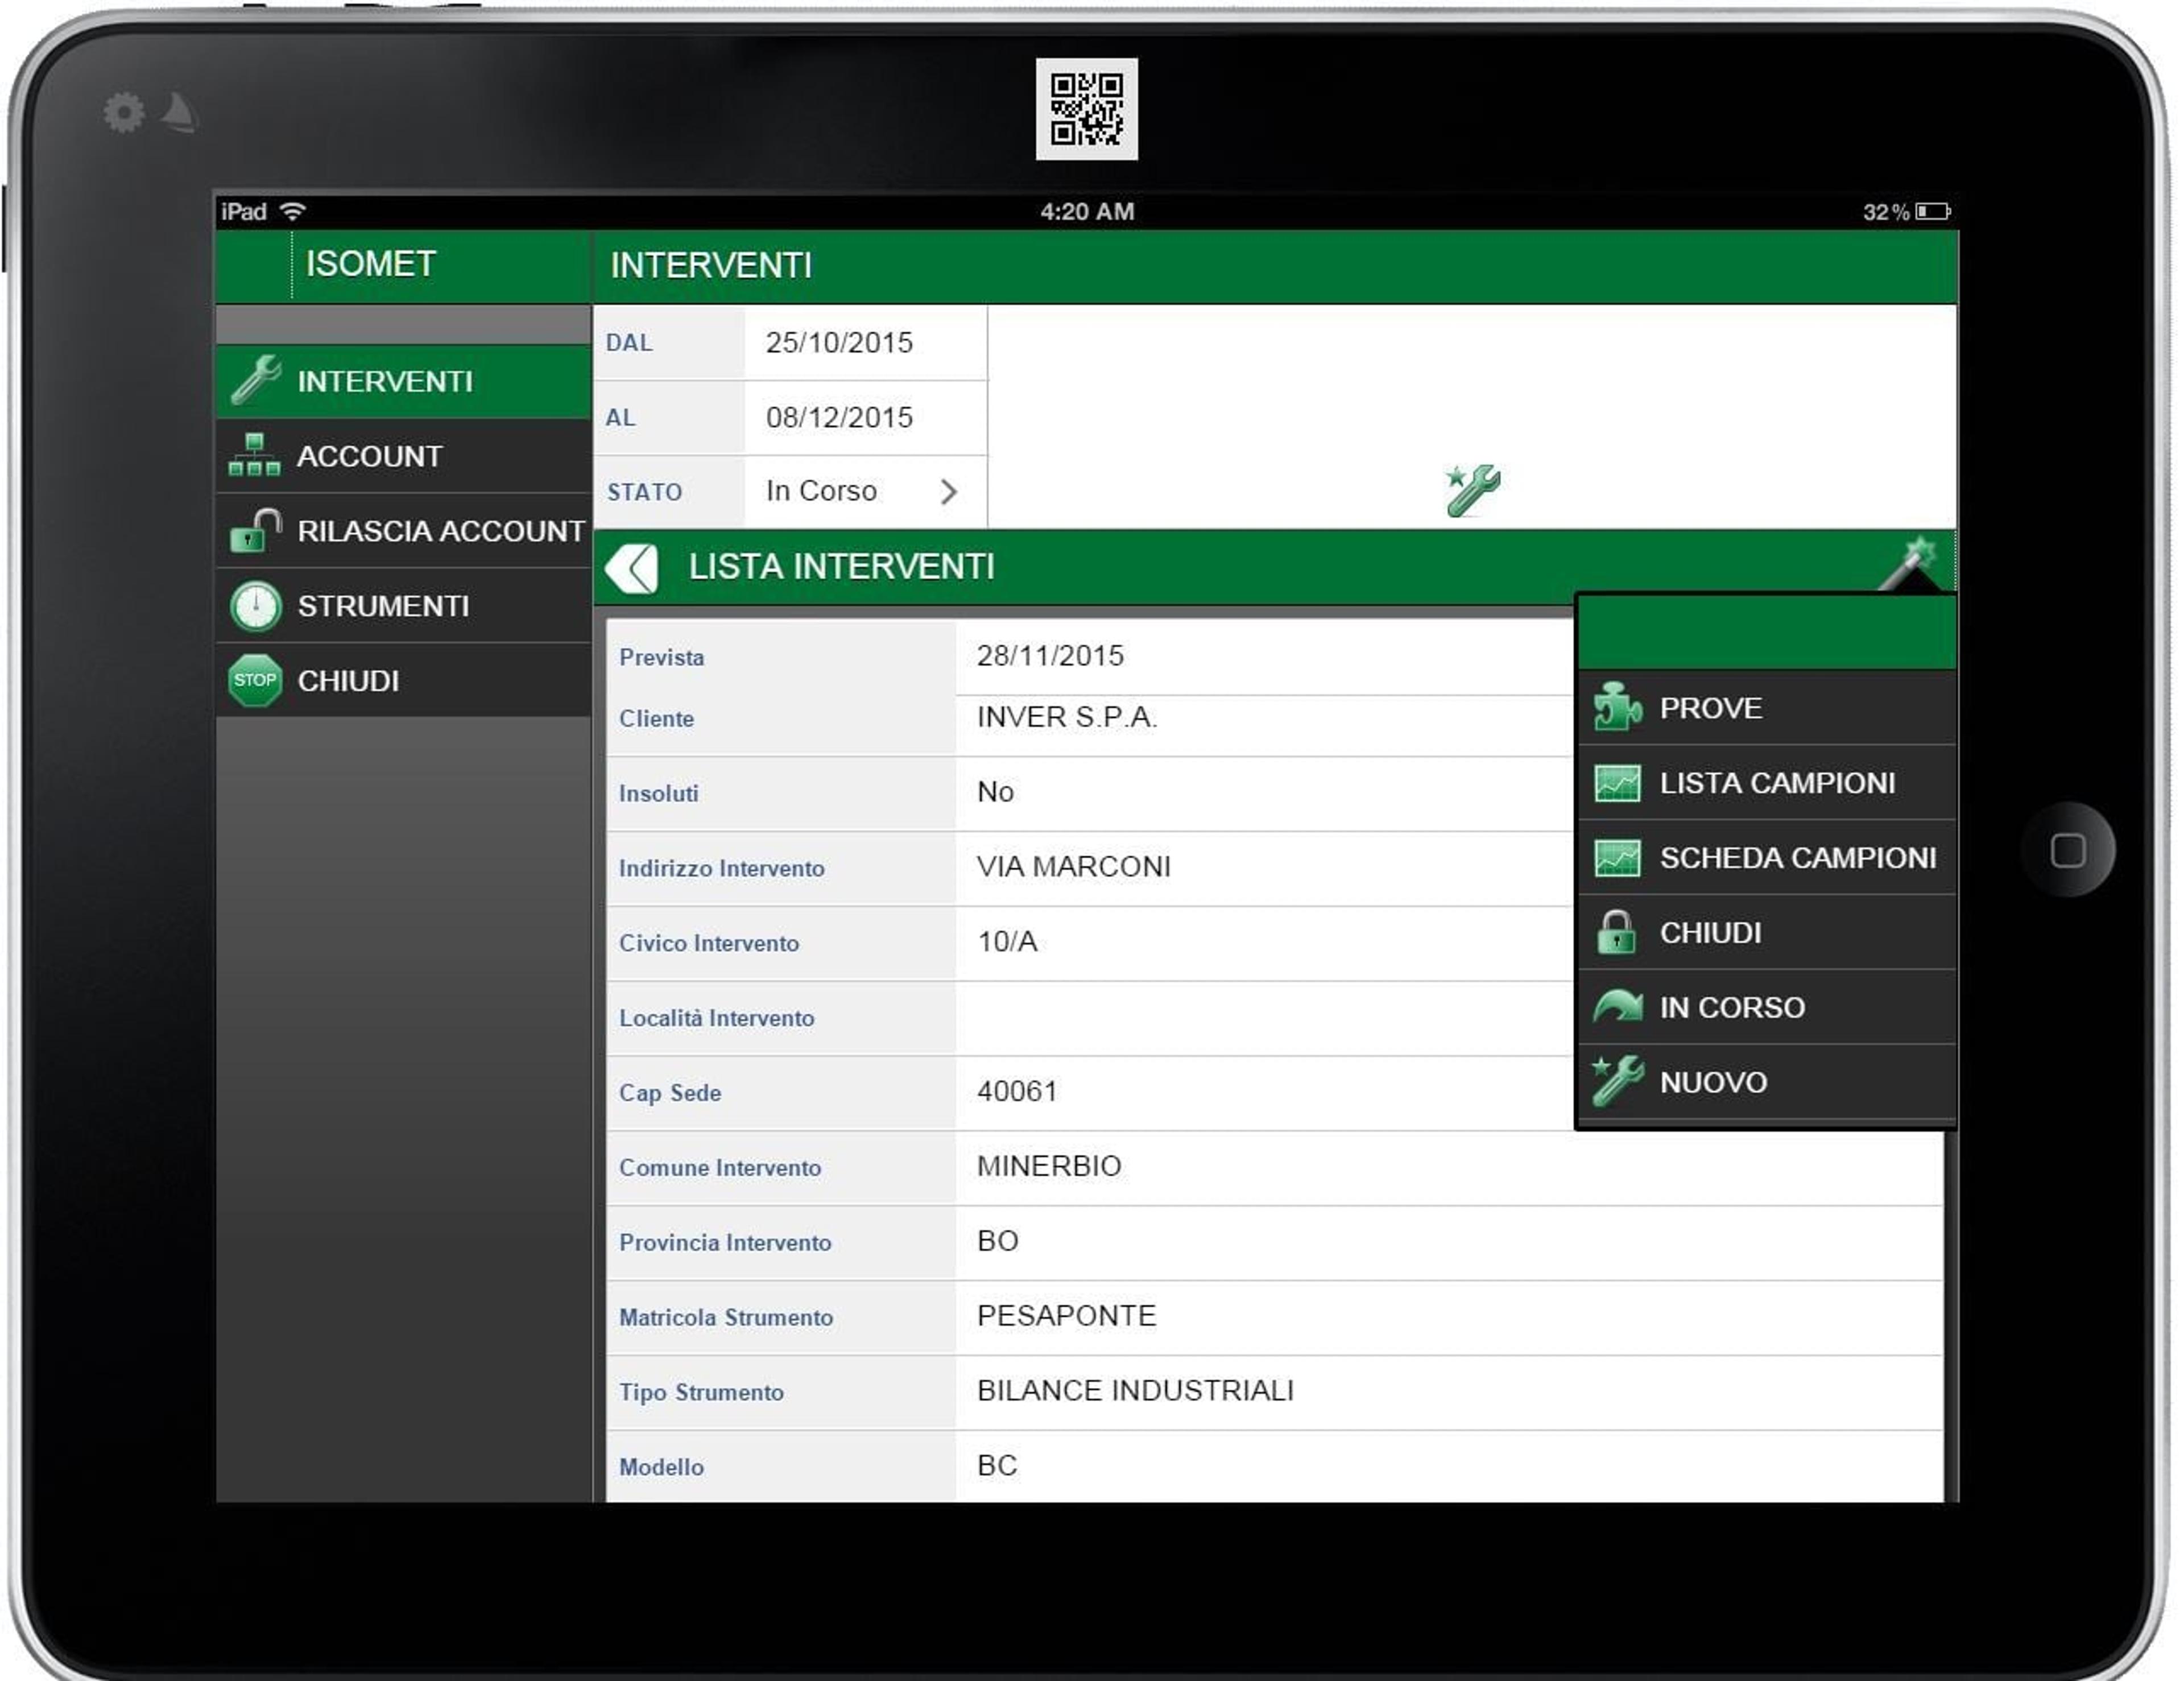Open the AL date field 08/12/2015

tap(865, 418)
